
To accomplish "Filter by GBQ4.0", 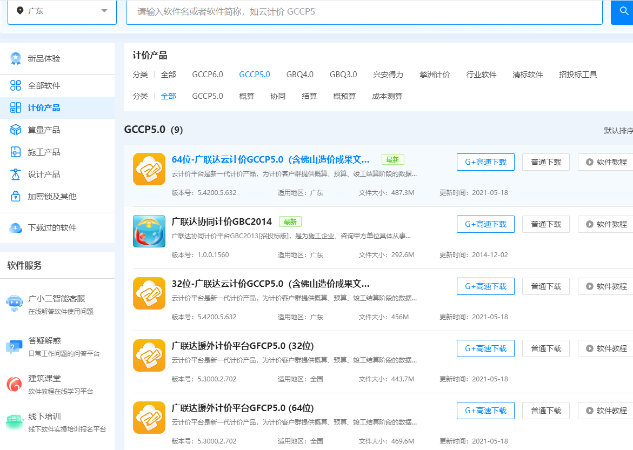I will [300, 75].
